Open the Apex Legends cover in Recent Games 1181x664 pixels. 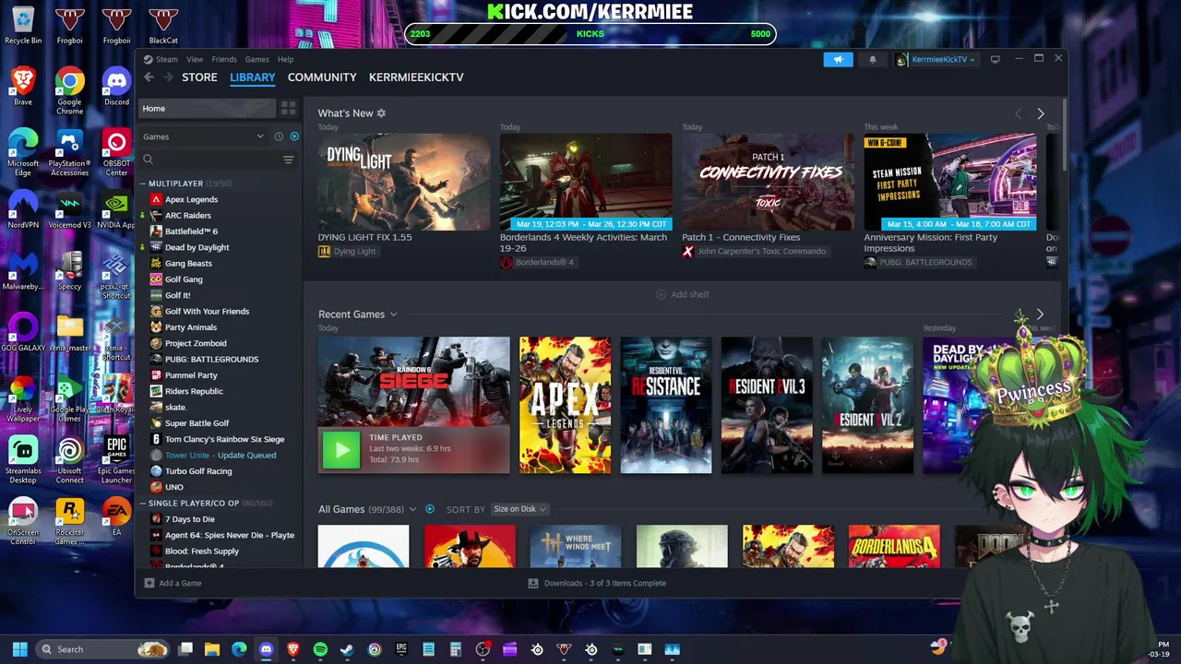565,405
